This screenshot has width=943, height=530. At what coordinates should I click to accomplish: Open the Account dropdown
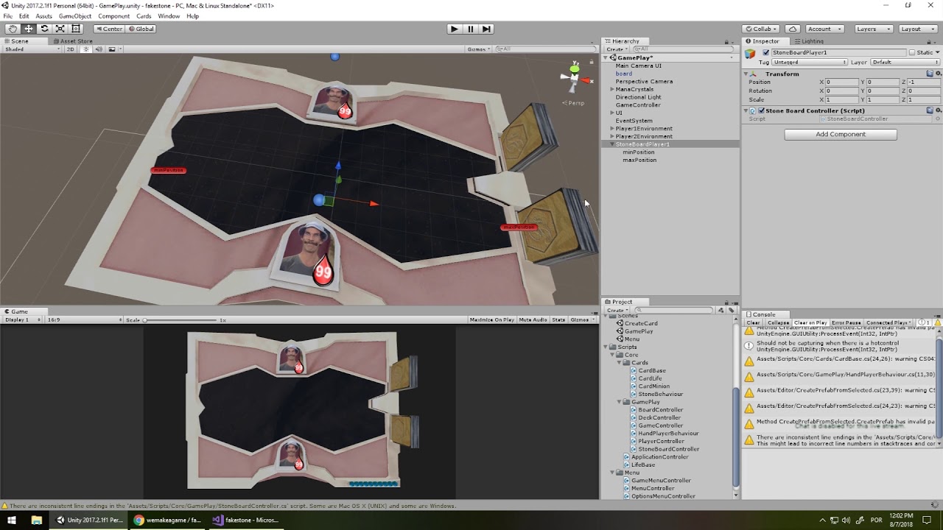pos(824,29)
